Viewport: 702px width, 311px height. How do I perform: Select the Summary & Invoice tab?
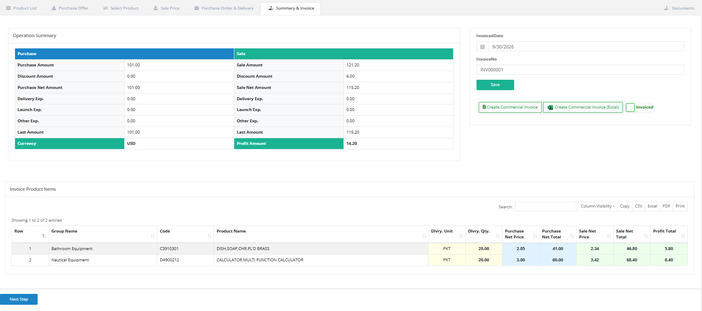tap(291, 8)
